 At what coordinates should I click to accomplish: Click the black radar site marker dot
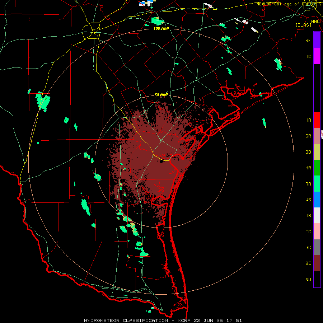coord(161,162)
